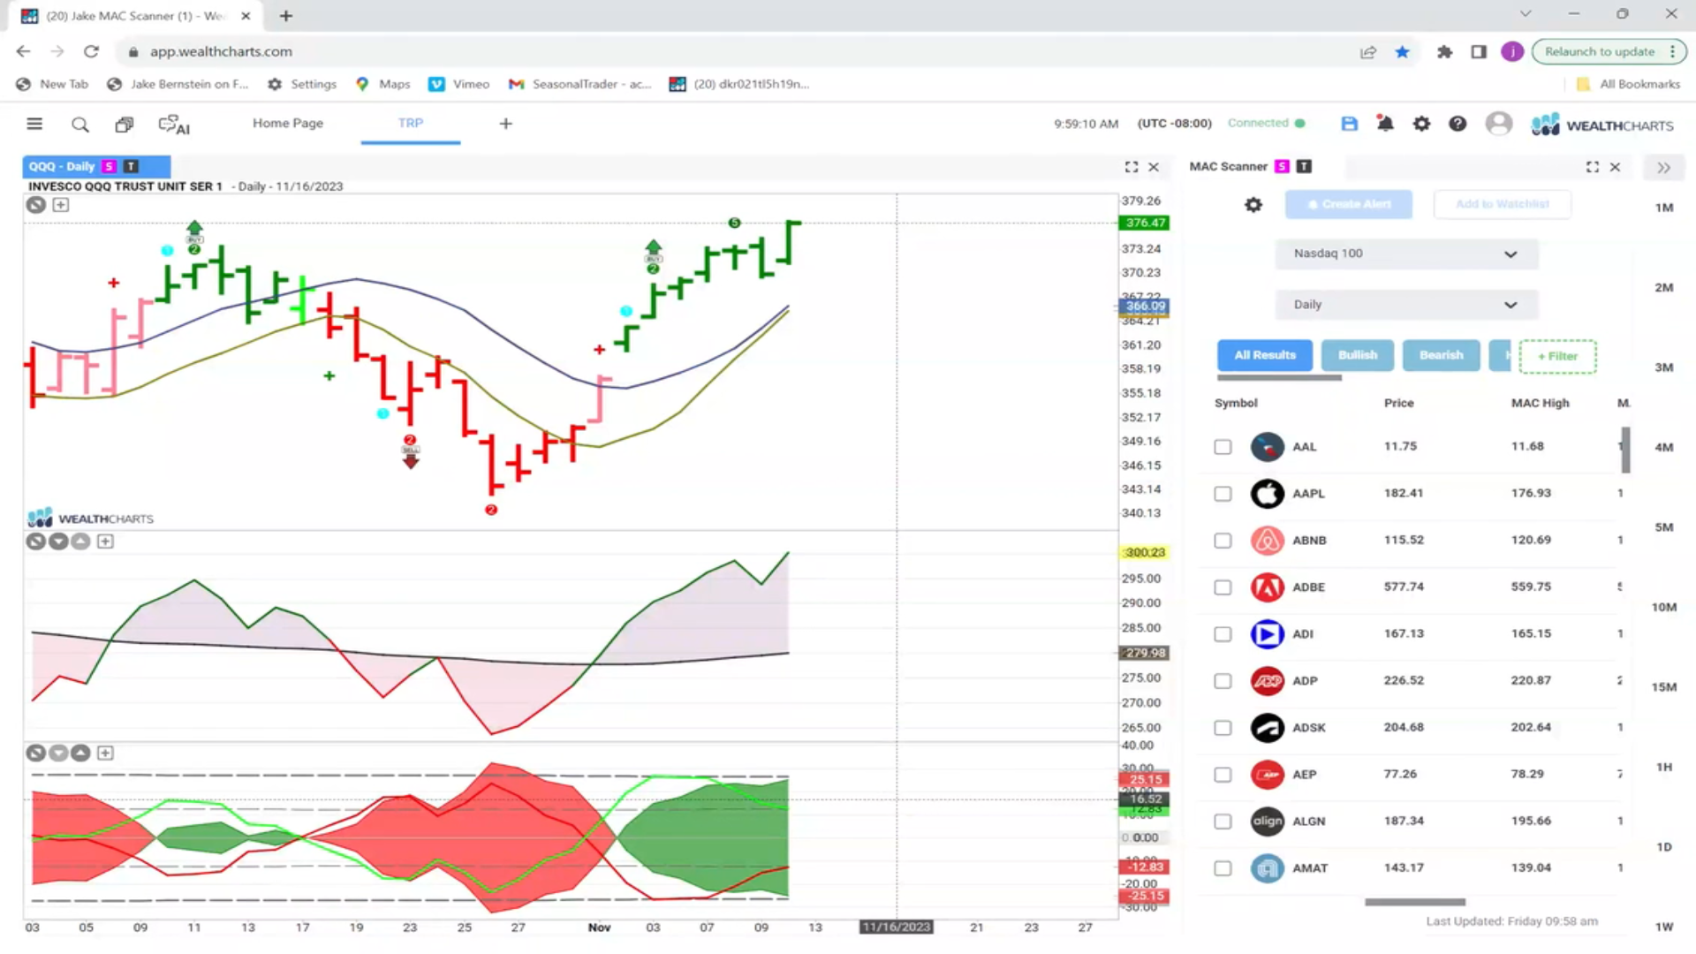Tick the ALGN row checkbox
The width and height of the screenshot is (1696, 954).
1223,821
